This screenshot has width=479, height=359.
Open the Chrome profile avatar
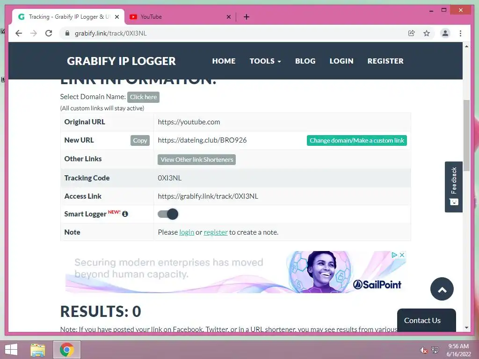445,33
